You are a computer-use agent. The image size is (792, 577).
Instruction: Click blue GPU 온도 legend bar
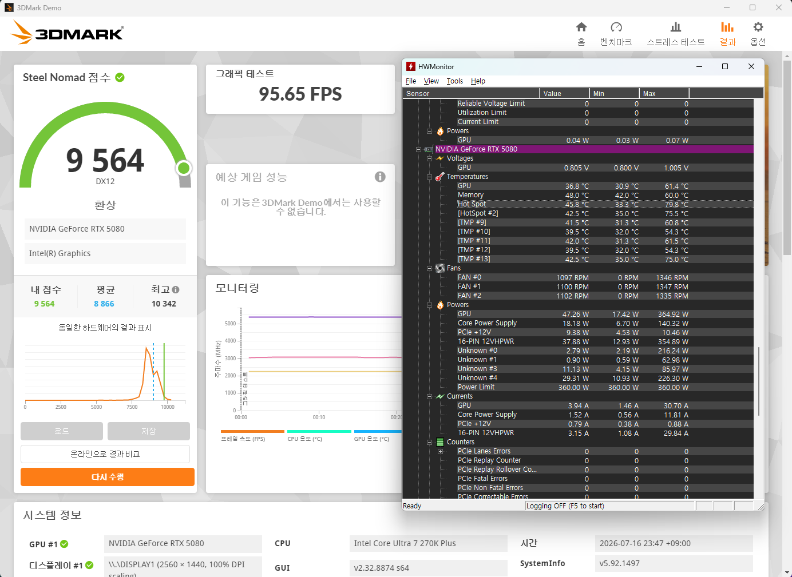pyautogui.click(x=378, y=432)
